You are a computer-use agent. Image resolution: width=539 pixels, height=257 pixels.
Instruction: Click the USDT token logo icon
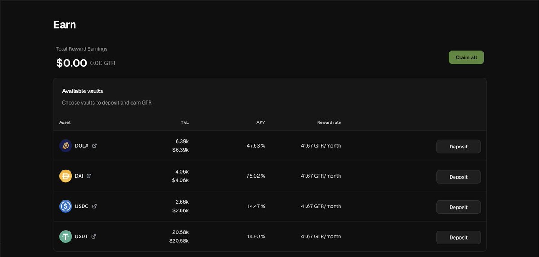66,236
